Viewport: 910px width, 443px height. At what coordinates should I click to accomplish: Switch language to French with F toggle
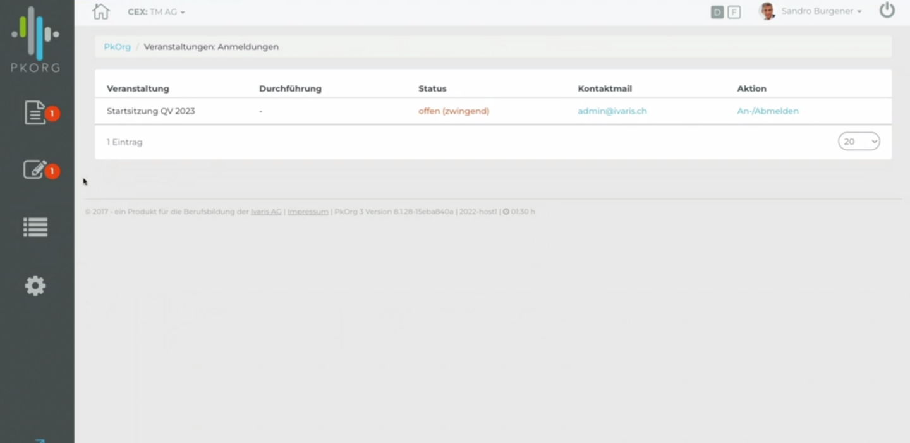coord(734,12)
